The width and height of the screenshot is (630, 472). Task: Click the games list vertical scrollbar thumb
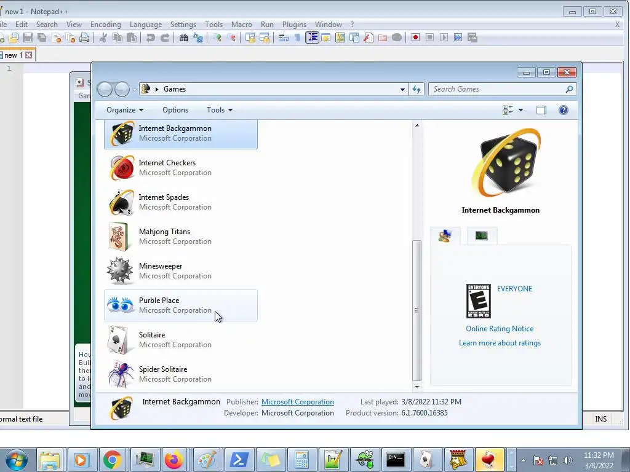pyautogui.click(x=417, y=310)
